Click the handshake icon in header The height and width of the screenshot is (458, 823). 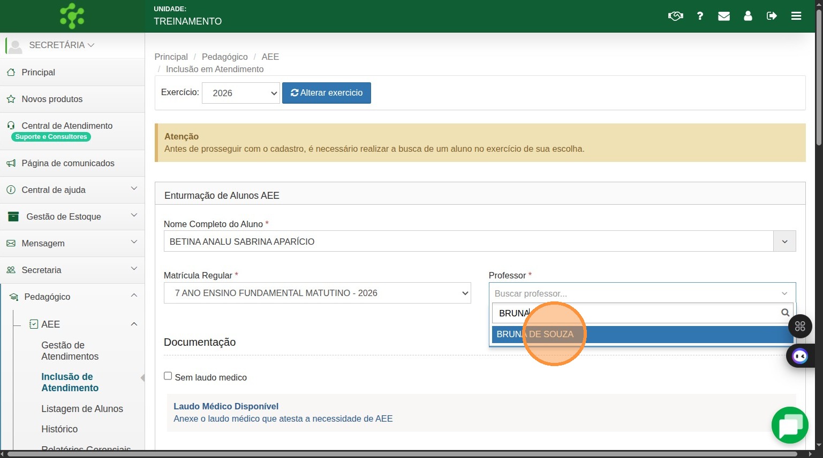675,16
